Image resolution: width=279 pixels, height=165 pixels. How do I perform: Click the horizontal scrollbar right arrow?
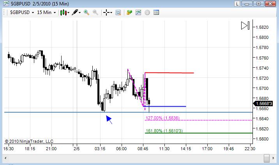[x=273, y=158]
